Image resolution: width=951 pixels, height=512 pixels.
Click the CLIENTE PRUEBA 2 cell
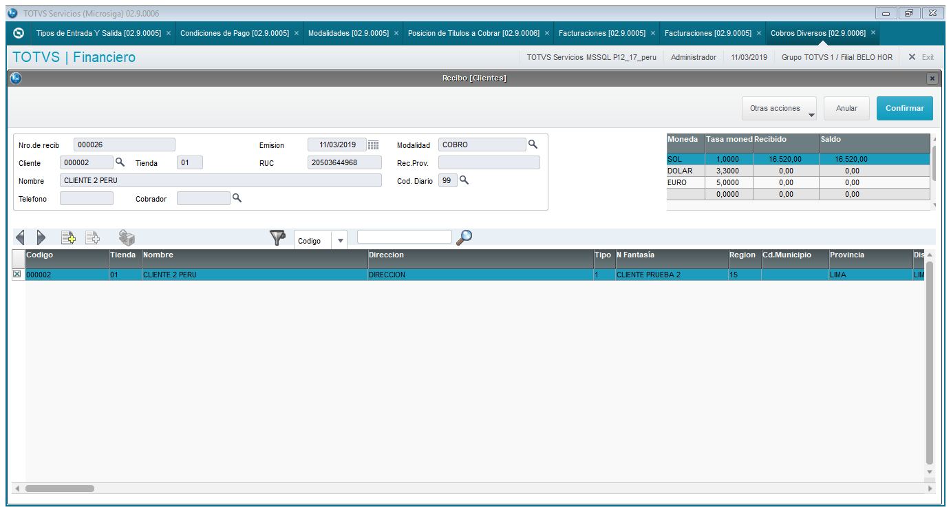point(672,275)
